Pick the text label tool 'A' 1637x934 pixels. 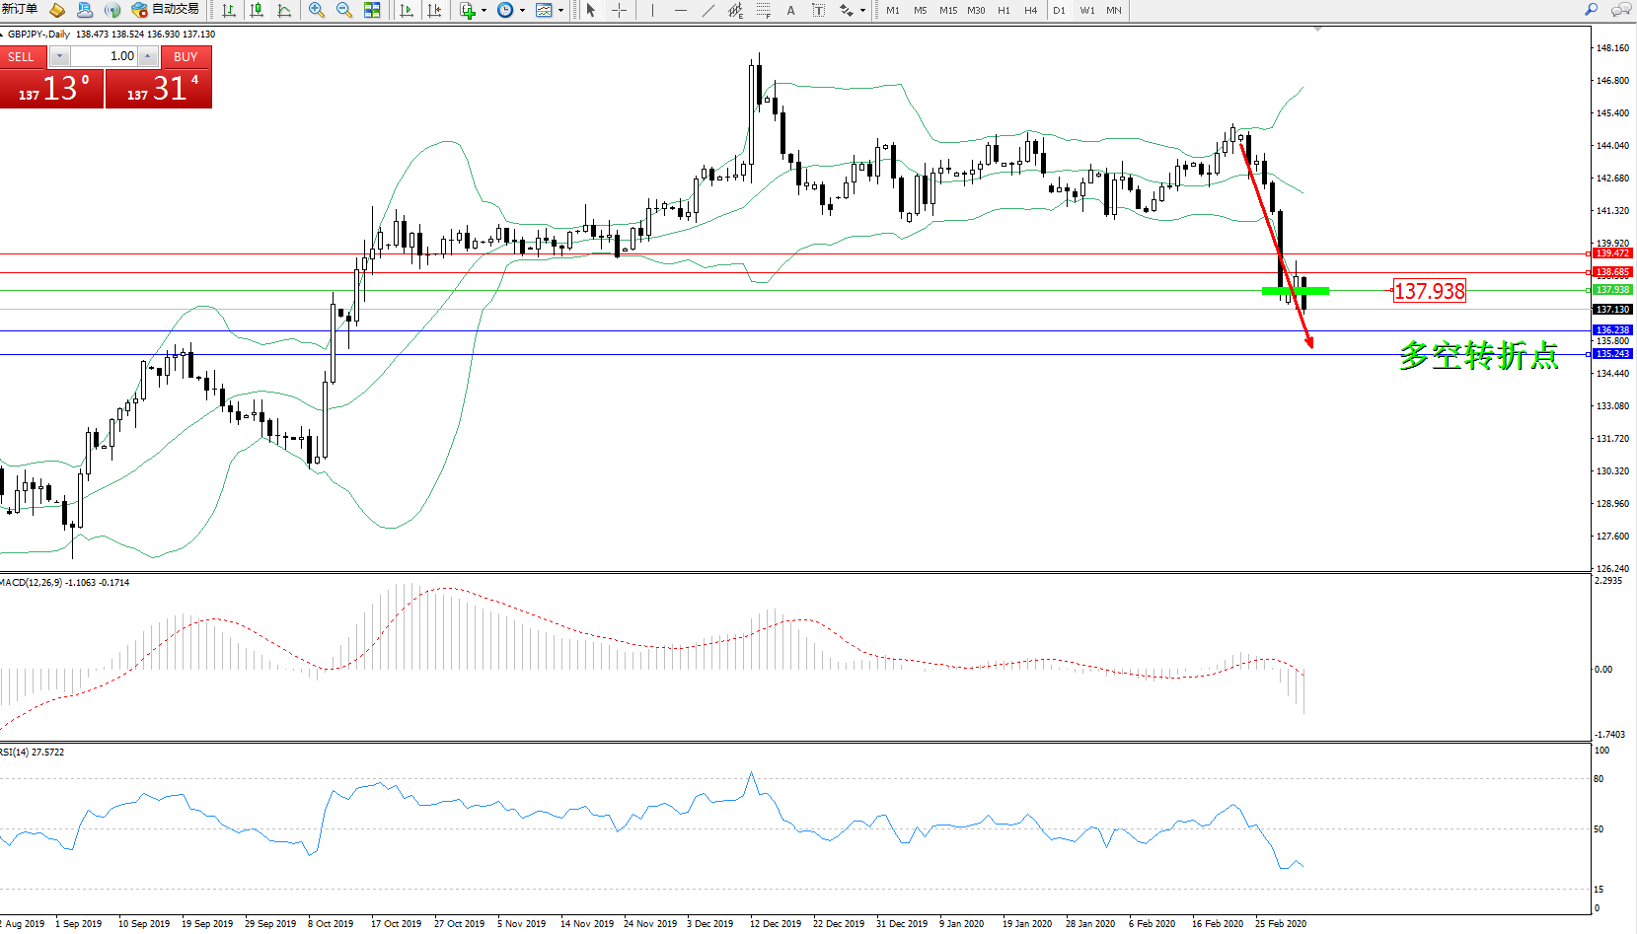tap(790, 10)
